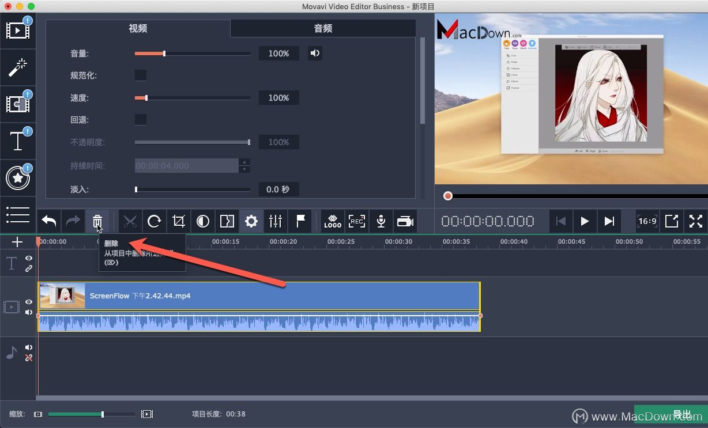
Task: Adjust the 缩放 timeline zoom slider
Action: pos(92,414)
